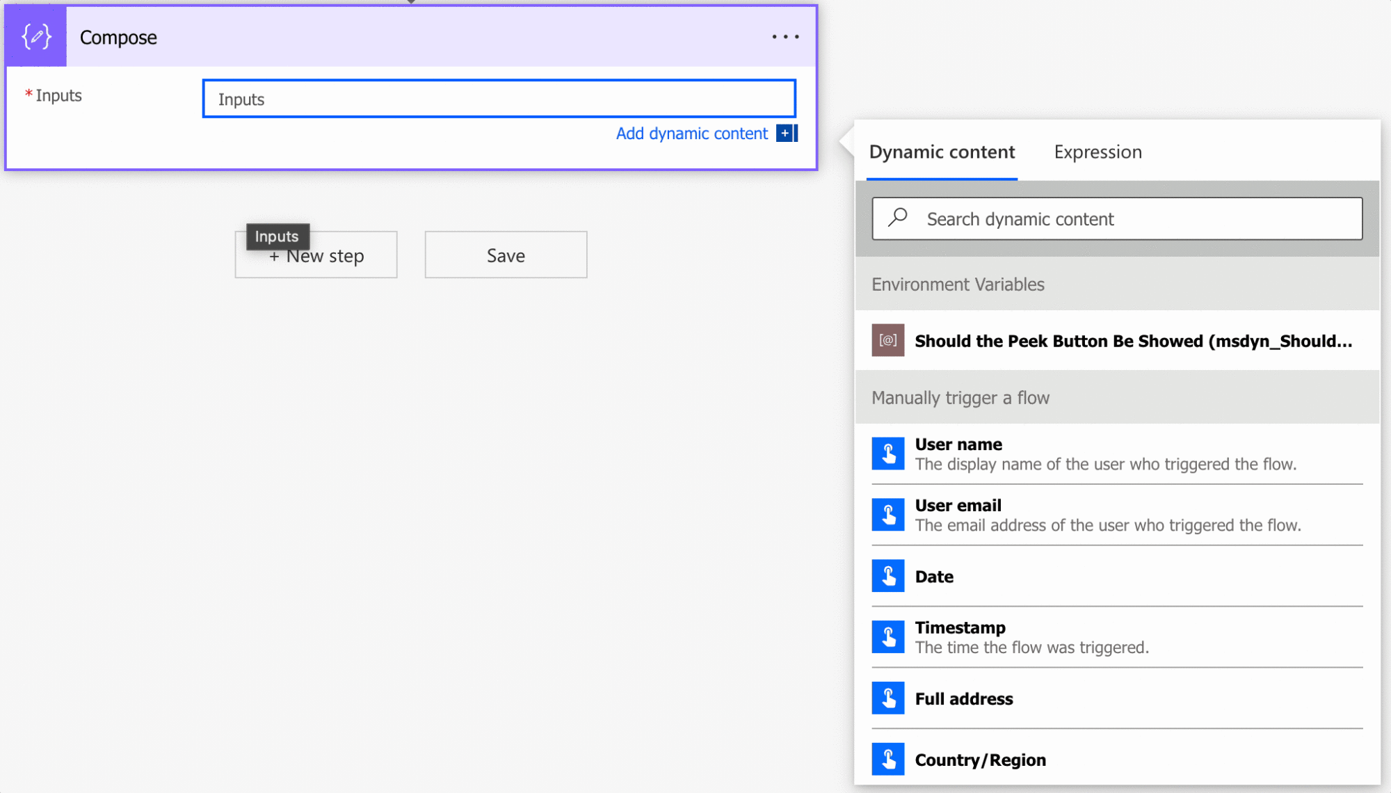Switch to the Expression tab

click(1097, 152)
